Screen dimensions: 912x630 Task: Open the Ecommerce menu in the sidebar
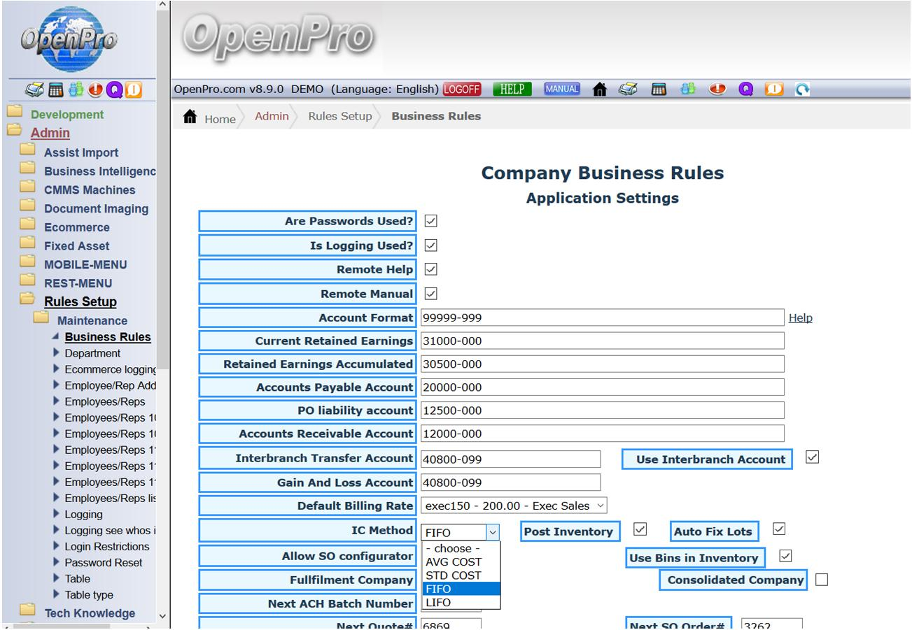click(x=76, y=227)
